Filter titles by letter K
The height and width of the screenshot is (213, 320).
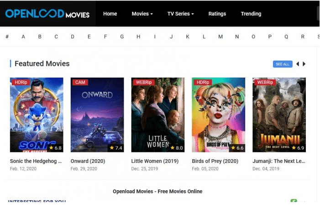pos(188,36)
